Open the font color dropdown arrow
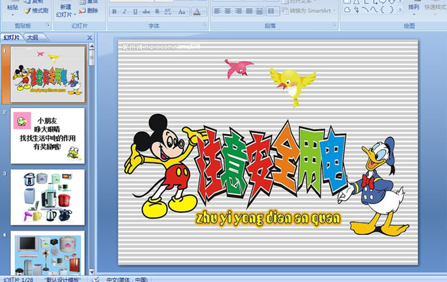Screen dimensions: 447x282 point(204,12)
